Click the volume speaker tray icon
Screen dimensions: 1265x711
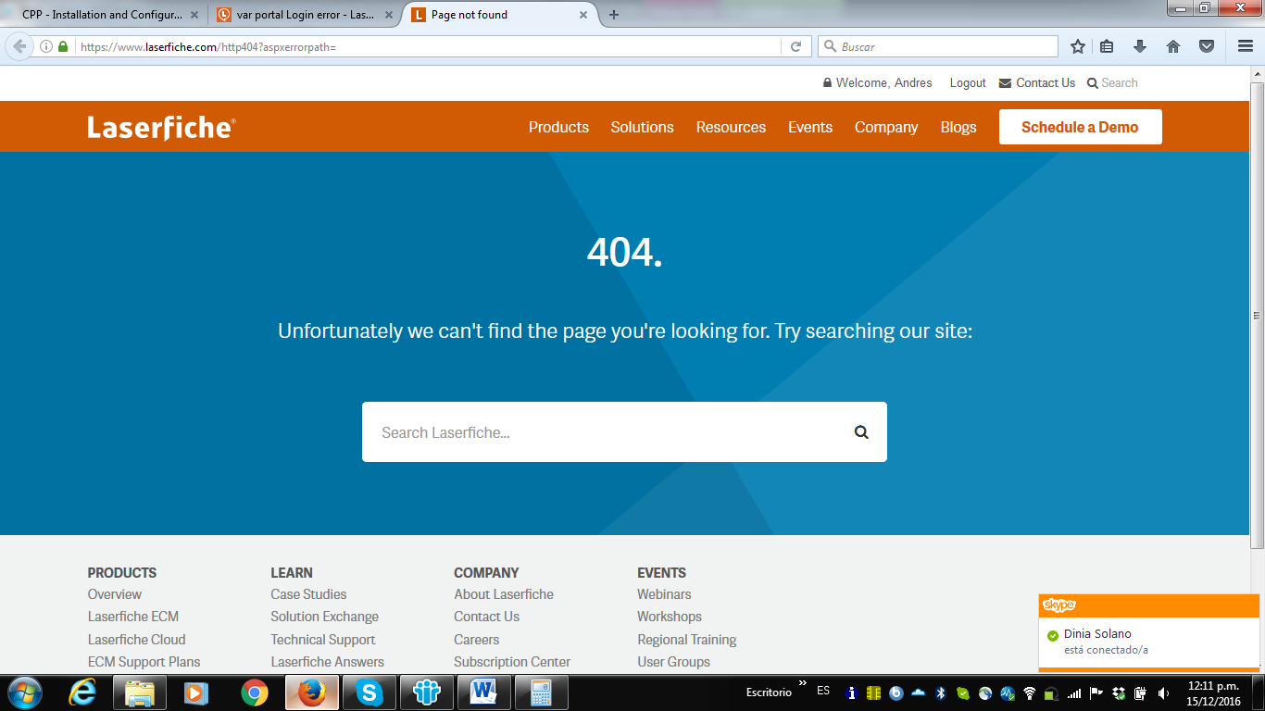click(1163, 692)
